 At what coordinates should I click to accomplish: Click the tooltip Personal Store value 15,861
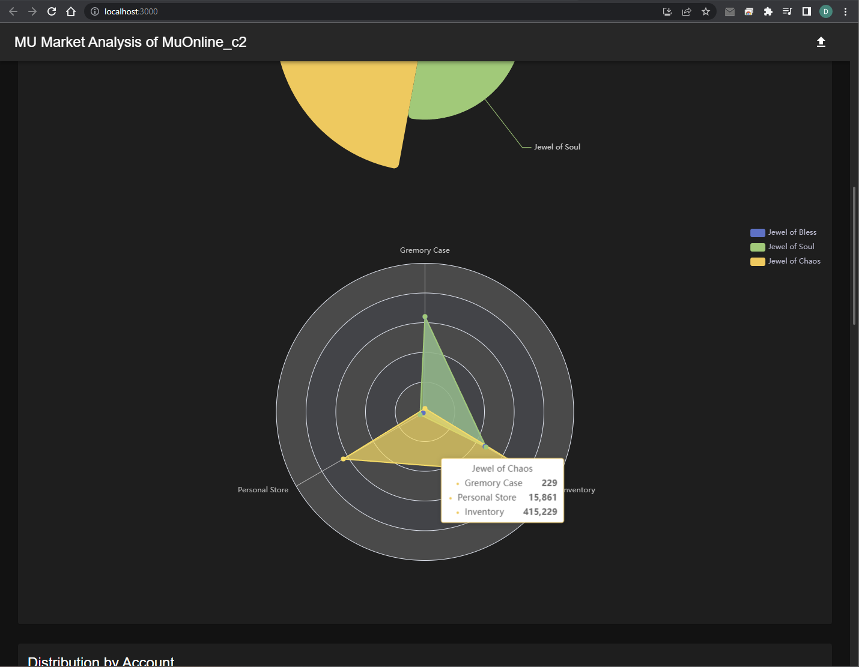point(542,497)
